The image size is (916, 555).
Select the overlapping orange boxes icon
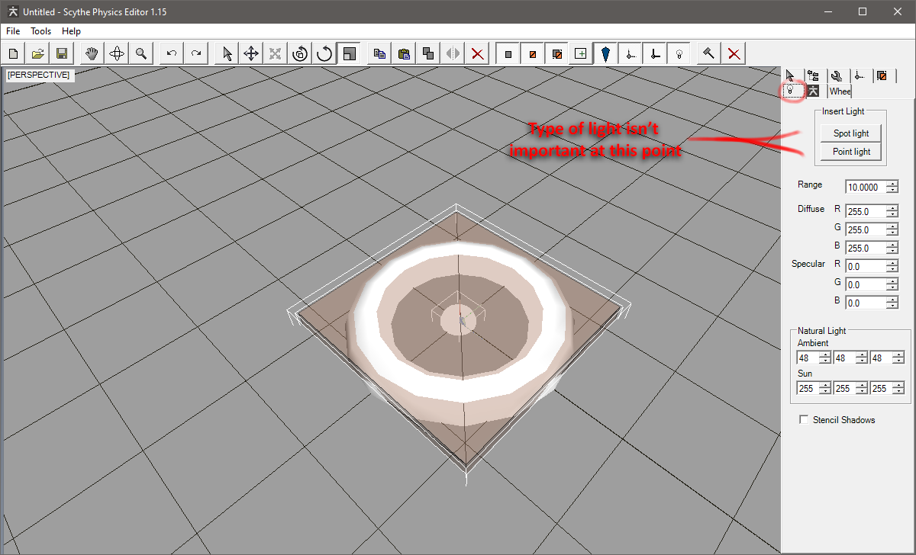click(x=556, y=53)
